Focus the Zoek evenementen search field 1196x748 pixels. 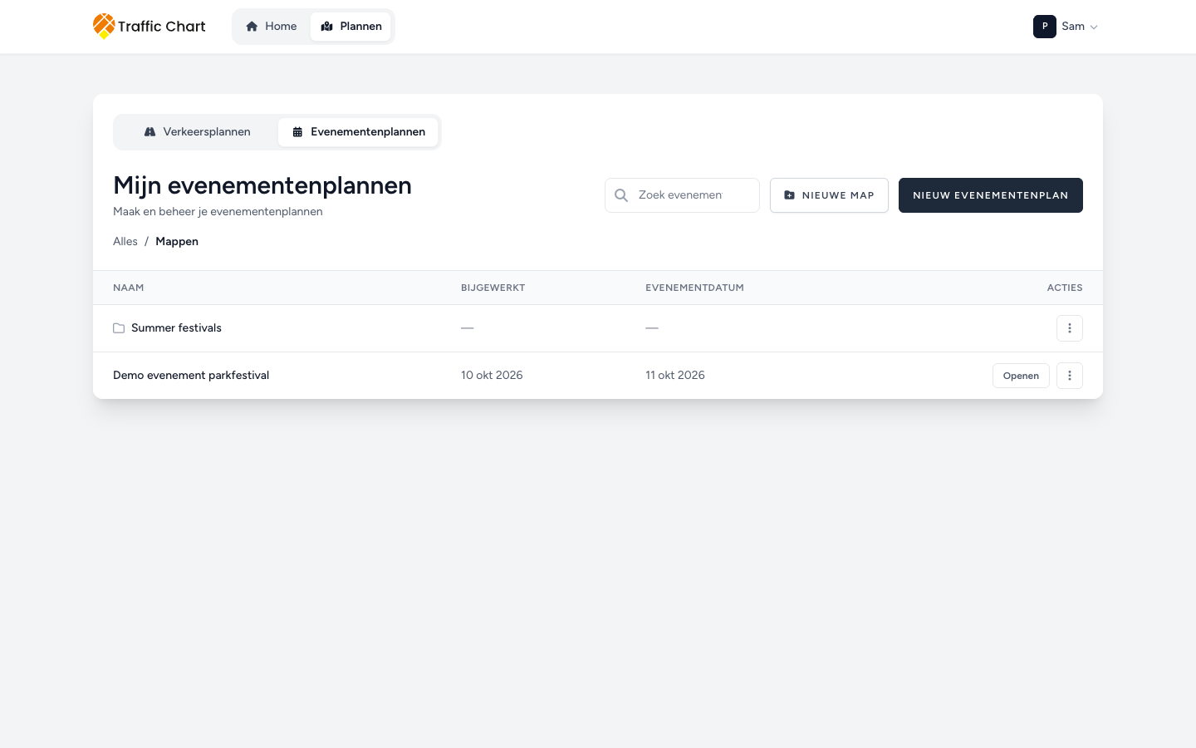coord(682,195)
